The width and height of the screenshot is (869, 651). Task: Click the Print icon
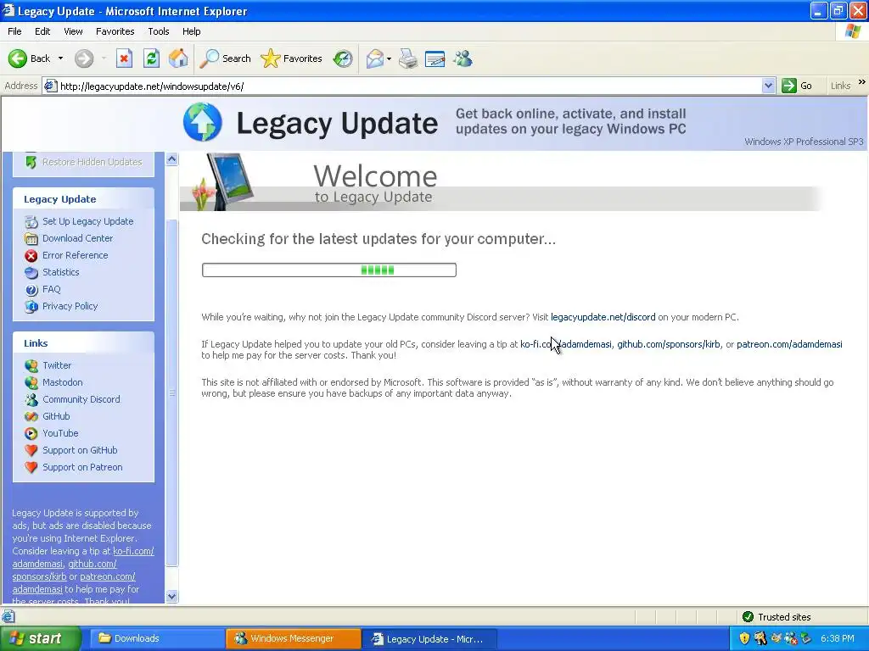tap(408, 58)
